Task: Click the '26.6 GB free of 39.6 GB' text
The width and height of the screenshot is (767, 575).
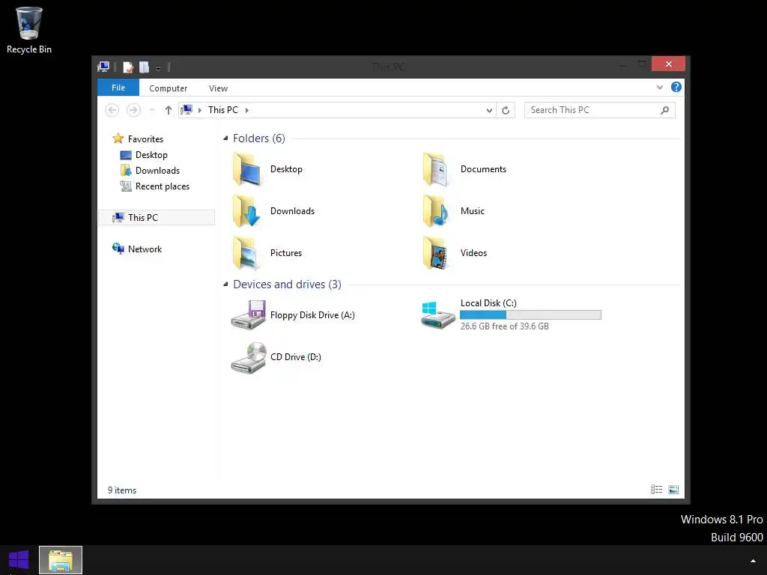Action: pyautogui.click(x=504, y=326)
